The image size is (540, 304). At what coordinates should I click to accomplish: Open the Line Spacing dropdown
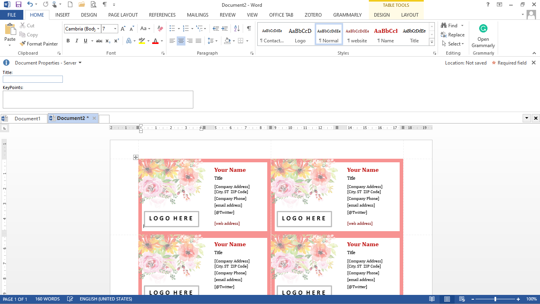(x=212, y=40)
